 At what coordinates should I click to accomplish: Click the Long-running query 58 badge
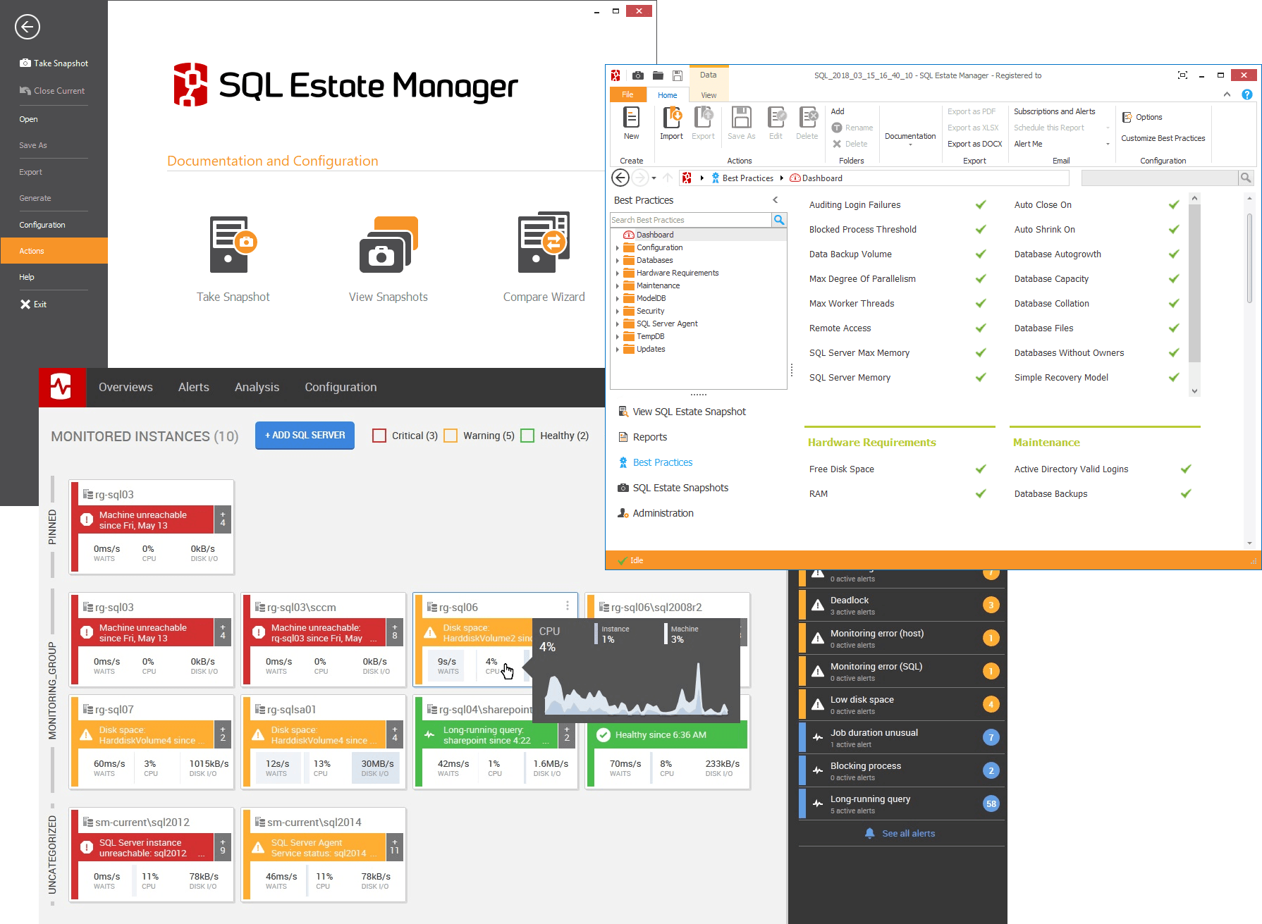pos(991,803)
